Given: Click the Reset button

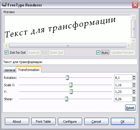Looking at the screenshot, I should coord(130,108).
